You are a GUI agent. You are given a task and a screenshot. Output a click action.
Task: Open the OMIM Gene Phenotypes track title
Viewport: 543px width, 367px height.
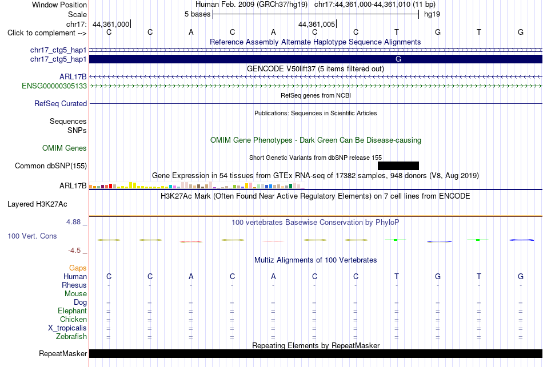tap(316, 140)
